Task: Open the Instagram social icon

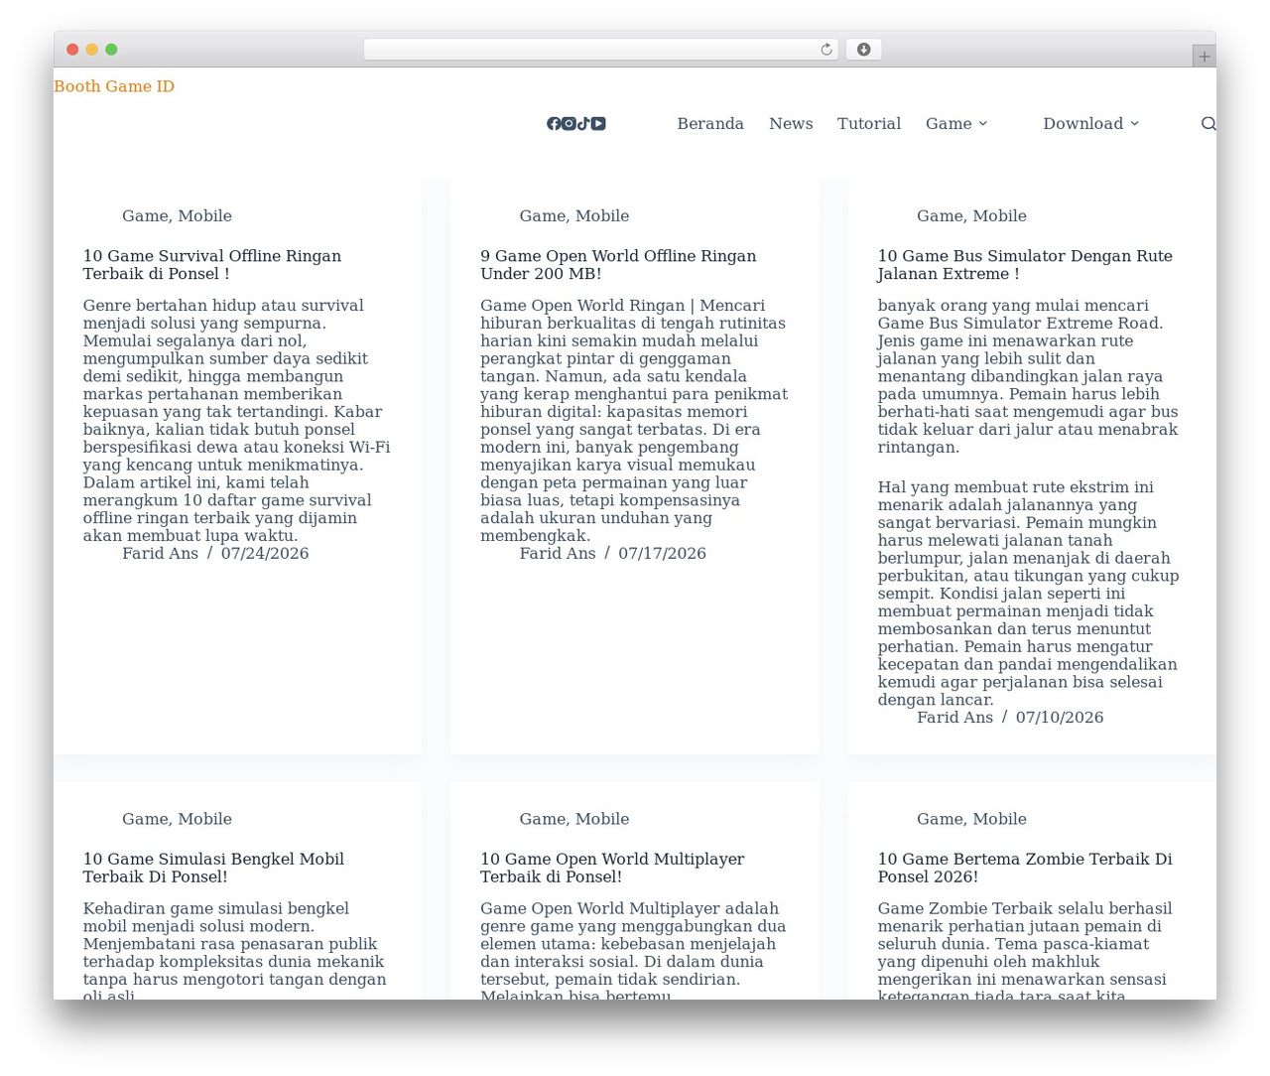Action: (569, 123)
